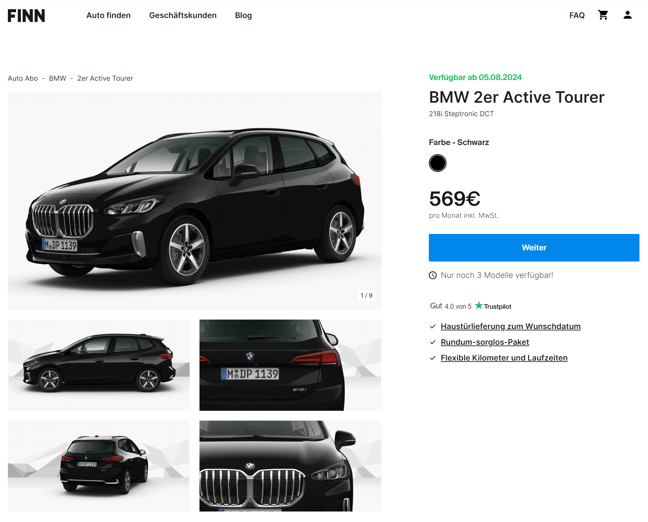
Task: Open Rundum-sorglos-Paket link
Action: click(485, 342)
